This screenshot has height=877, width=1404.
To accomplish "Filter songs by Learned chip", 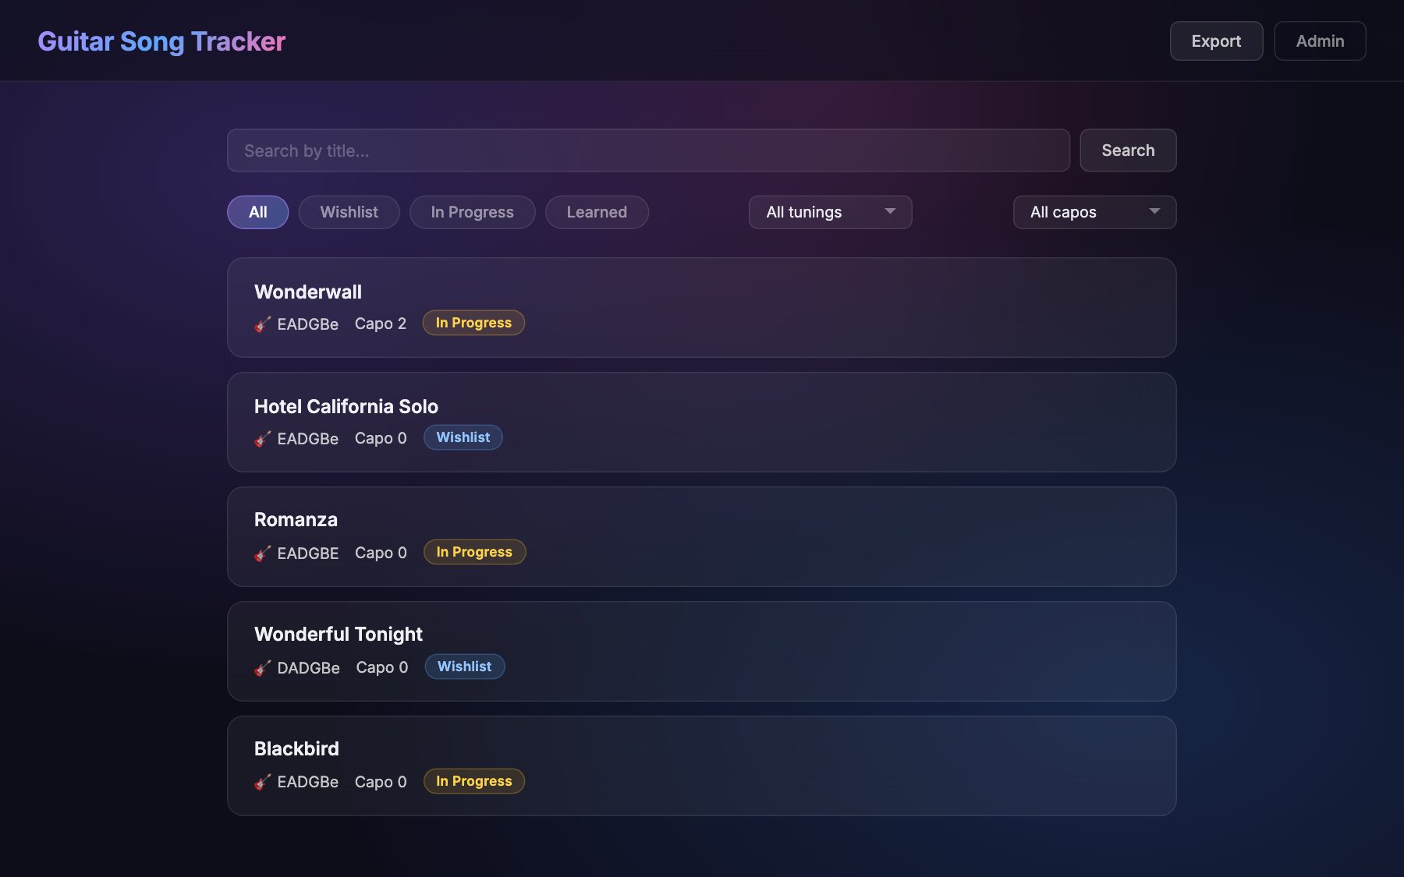I will pos(597,212).
